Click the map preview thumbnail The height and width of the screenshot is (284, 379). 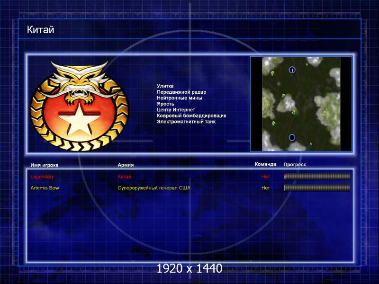tap(301, 104)
